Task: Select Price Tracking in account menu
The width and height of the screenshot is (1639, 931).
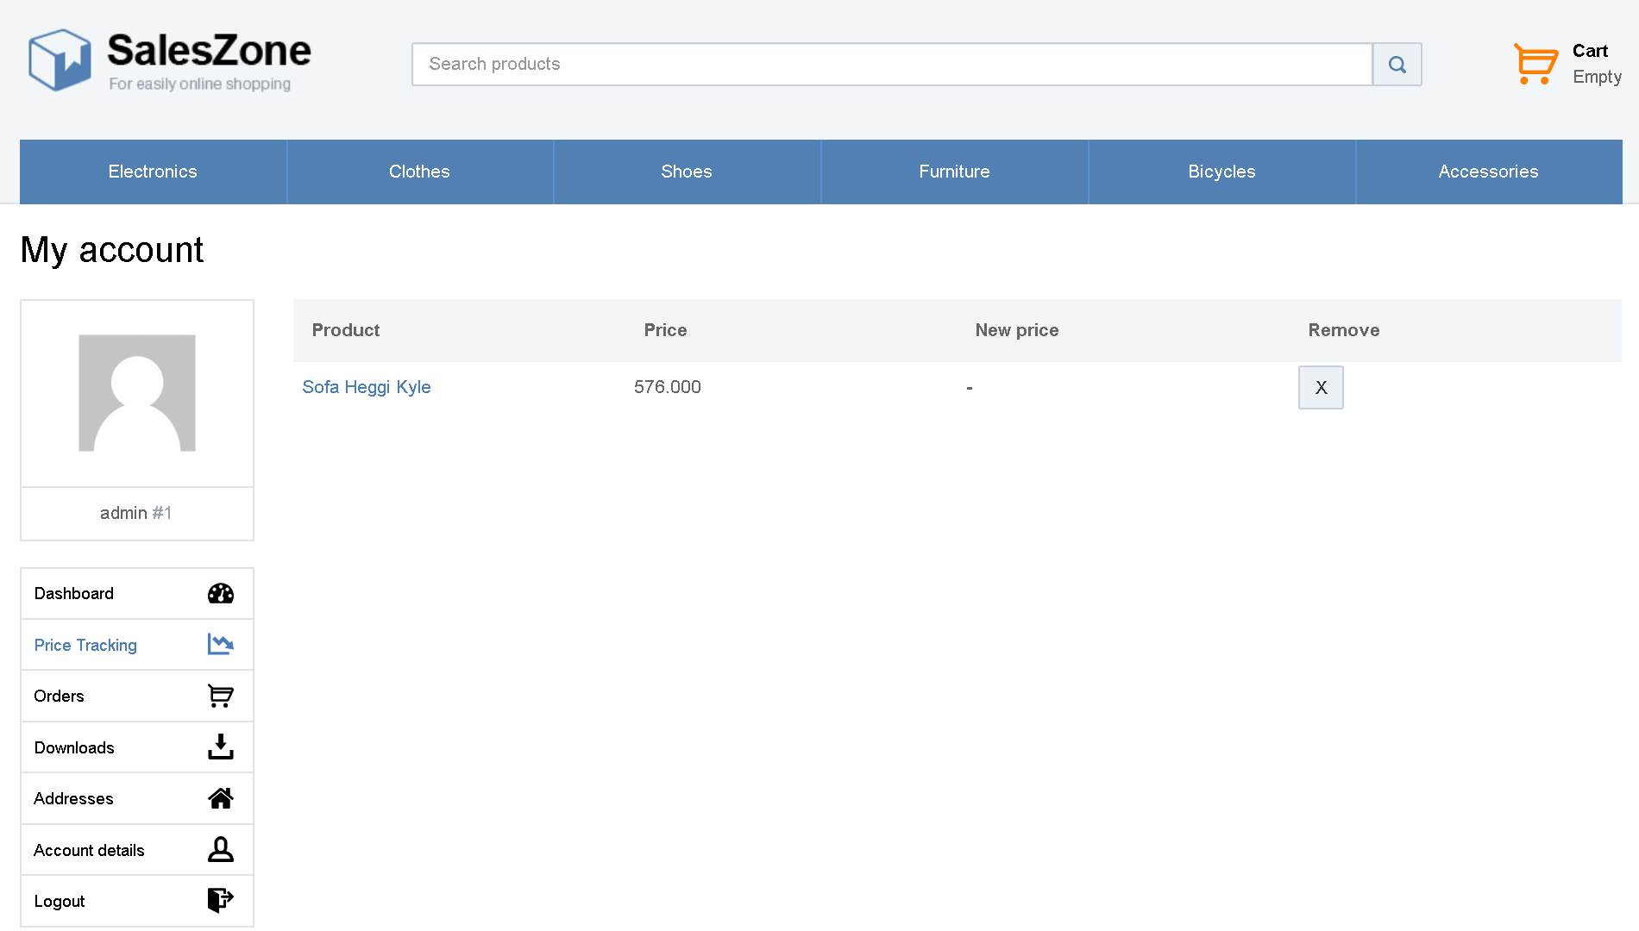Action: (137, 645)
